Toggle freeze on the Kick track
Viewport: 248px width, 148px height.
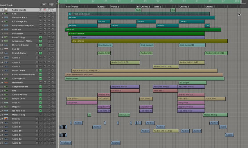point(40,14)
